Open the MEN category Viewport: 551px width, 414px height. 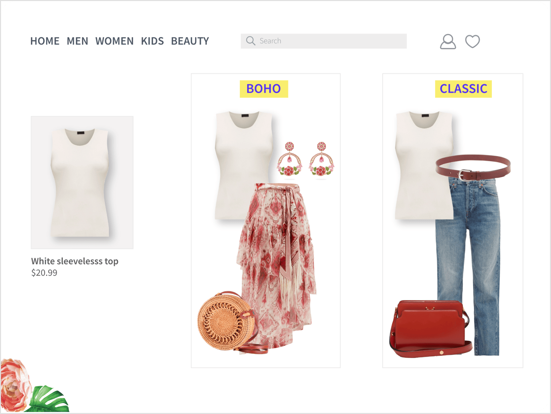tap(77, 41)
